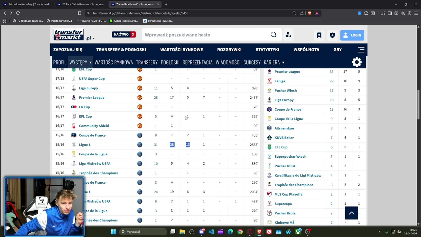421x237 pixels.
Task: Switch to Rekordowe transfery browser tab
Action: pos(27,4)
